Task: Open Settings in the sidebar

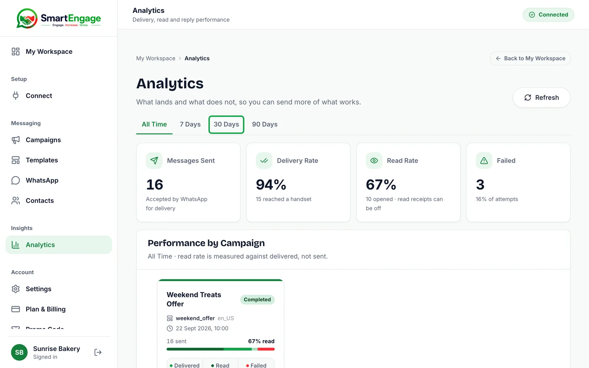Action: (x=59, y=289)
